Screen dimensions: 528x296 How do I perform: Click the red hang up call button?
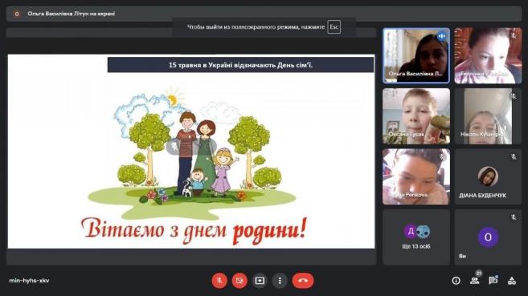click(x=303, y=281)
